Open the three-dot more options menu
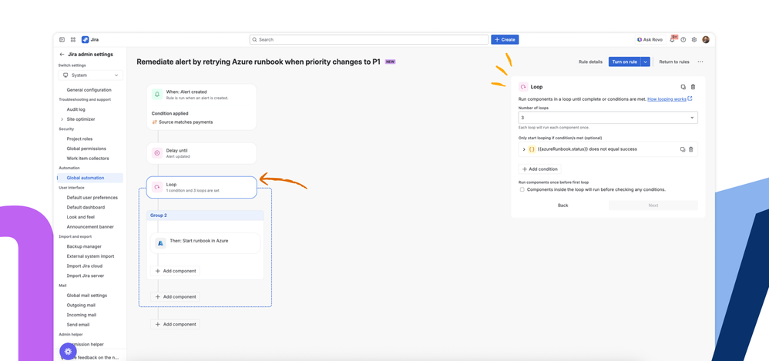 (700, 62)
